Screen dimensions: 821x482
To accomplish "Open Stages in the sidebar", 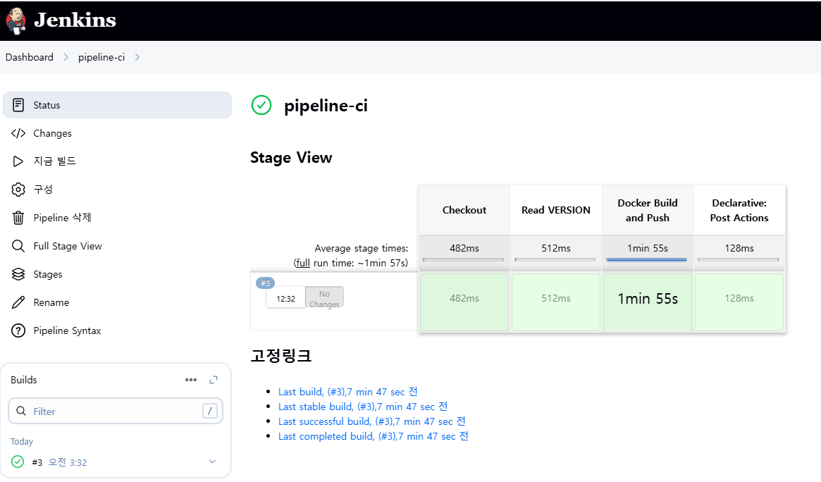I will (117, 274).
